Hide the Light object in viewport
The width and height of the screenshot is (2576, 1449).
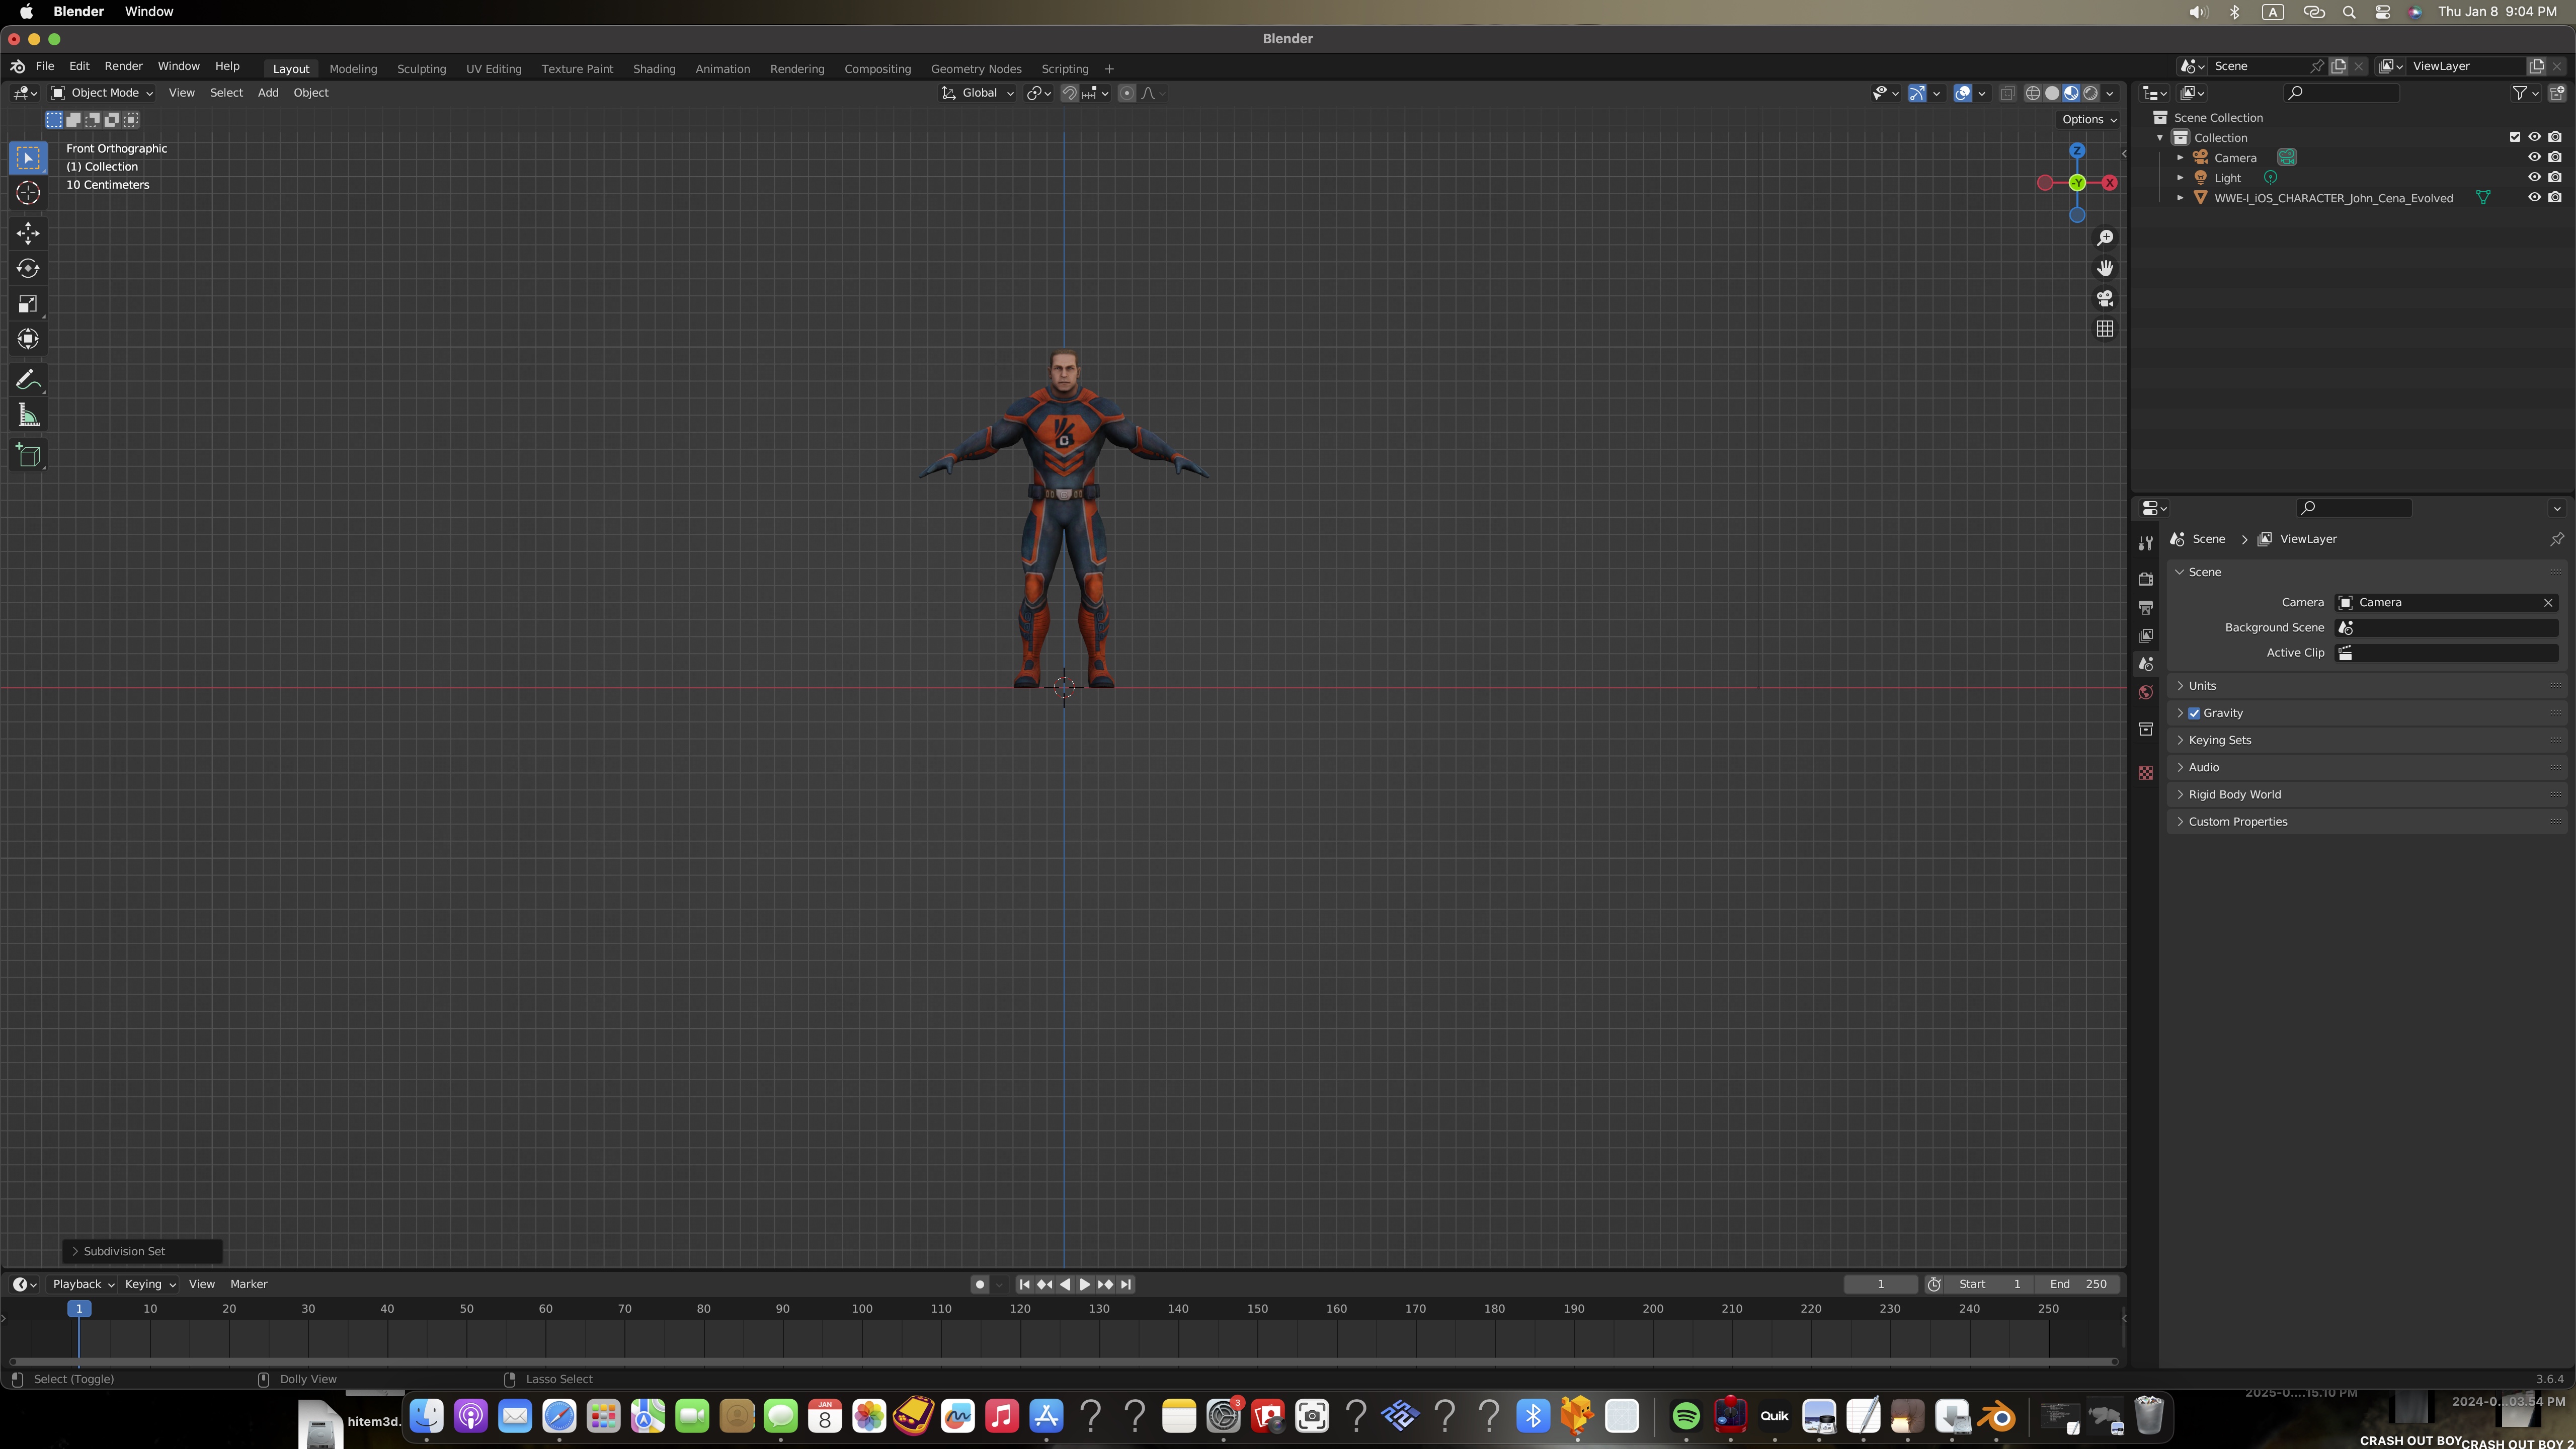coord(2534,177)
